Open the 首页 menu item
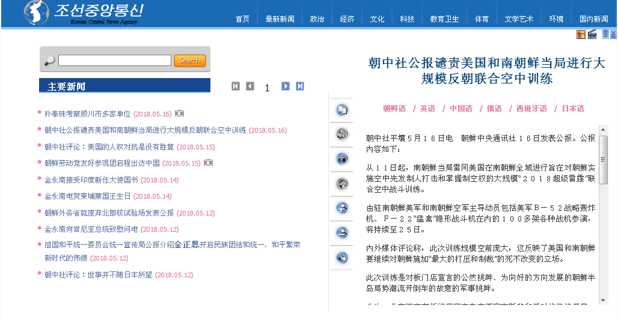Image resolution: width=618 pixels, height=320 pixels. pyautogui.click(x=242, y=19)
